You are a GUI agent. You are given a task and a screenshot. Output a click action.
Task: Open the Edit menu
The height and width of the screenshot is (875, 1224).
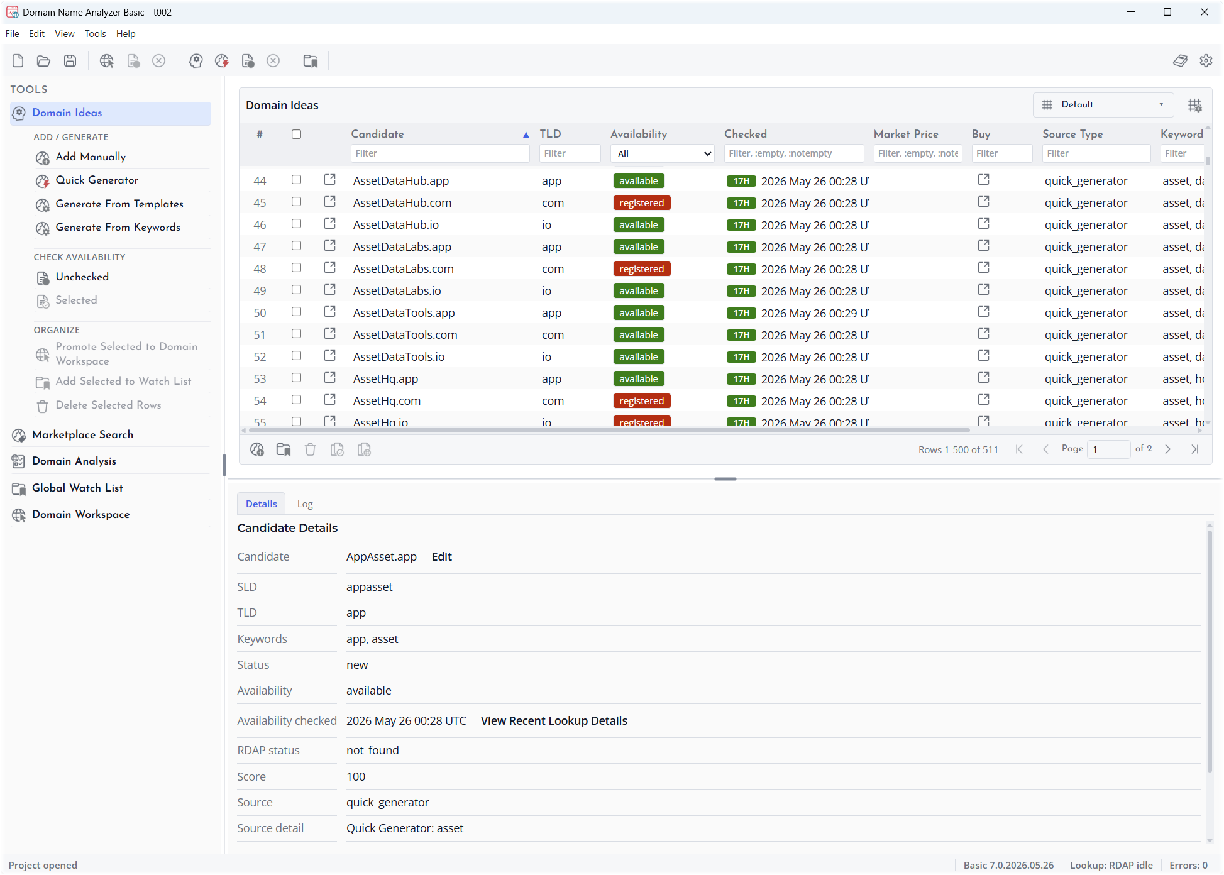pyautogui.click(x=37, y=34)
